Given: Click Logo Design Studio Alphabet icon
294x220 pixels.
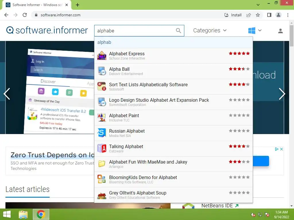Looking at the screenshot, I should (102, 102).
